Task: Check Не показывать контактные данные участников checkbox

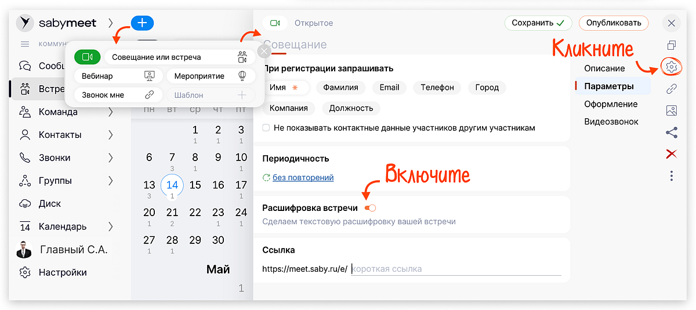Action: pos(266,127)
